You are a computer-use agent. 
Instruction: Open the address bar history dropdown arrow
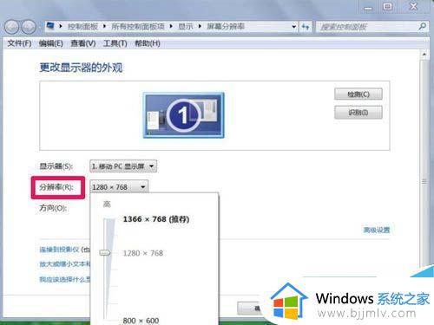[294, 27]
